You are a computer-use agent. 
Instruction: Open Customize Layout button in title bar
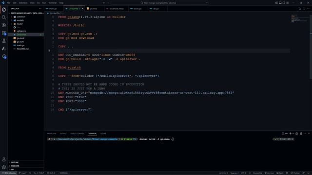(288, 3)
